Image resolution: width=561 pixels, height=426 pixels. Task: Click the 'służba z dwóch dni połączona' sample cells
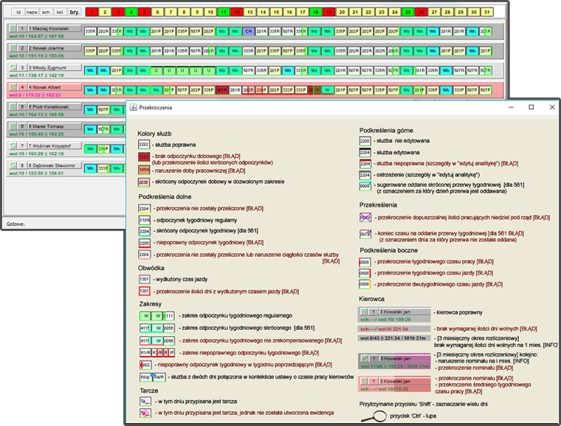click(x=153, y=377)
